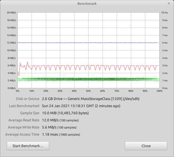174x157 pixels.
Task: Click the '0 MB/s' axis label
Action: pos(12,88)
